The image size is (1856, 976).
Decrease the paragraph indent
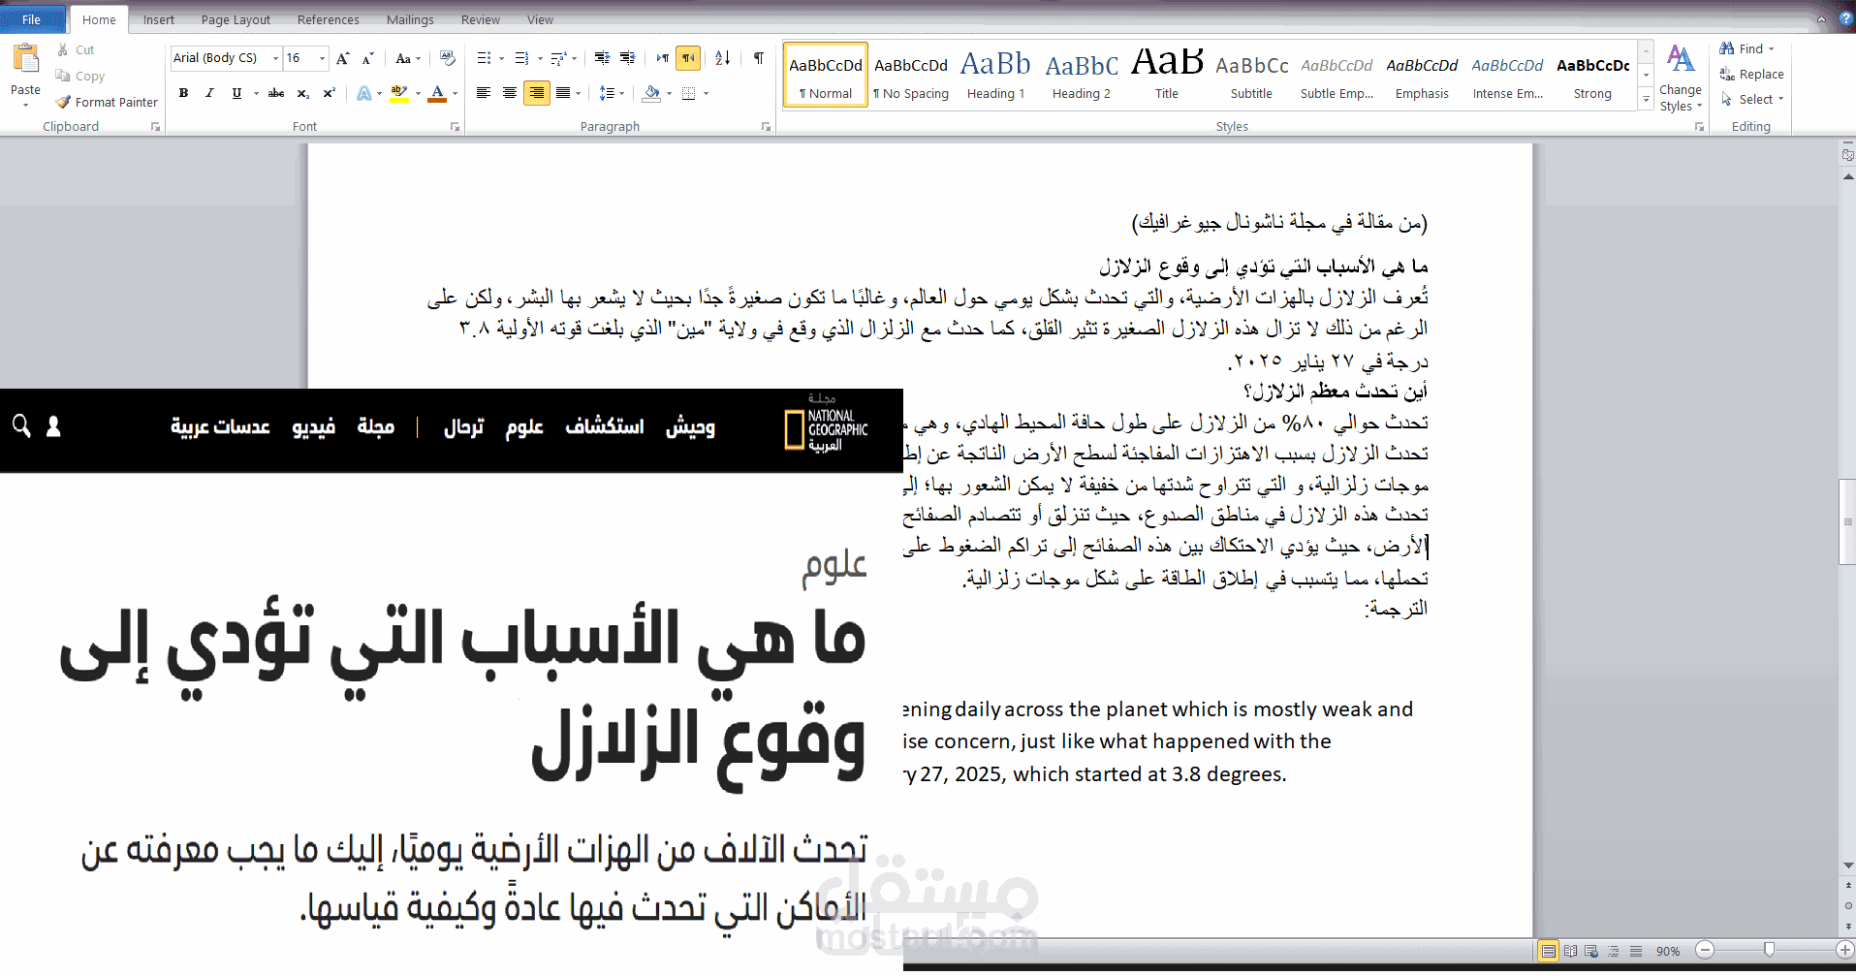(602, 58)
